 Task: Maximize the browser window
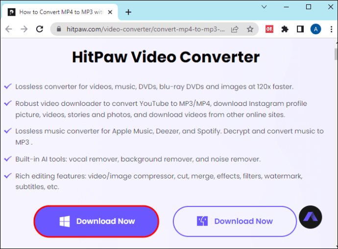(x=309, y=7)
